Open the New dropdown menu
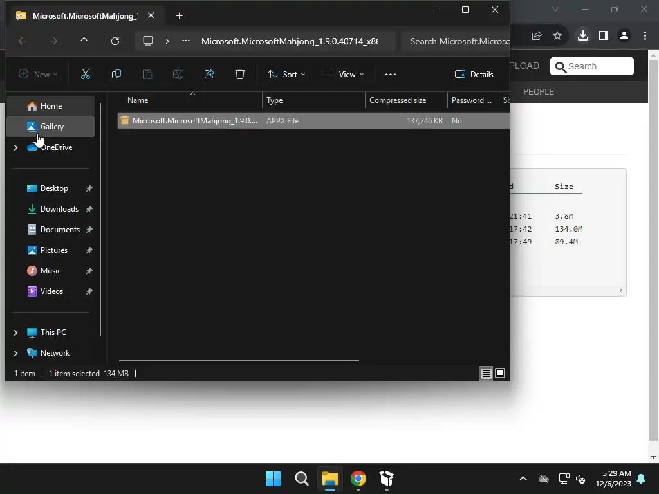Viewport: 659px width, 494px height. pyautogui.click(x=38, y=75)
